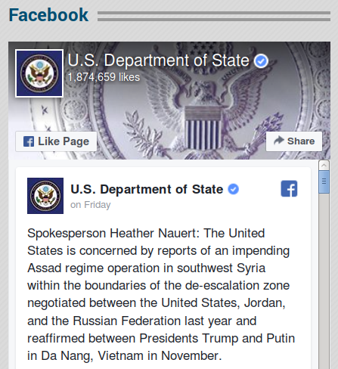Click the curved arrow icon beside Share
This screenshot has height=369, width=338.
[279, 141]
